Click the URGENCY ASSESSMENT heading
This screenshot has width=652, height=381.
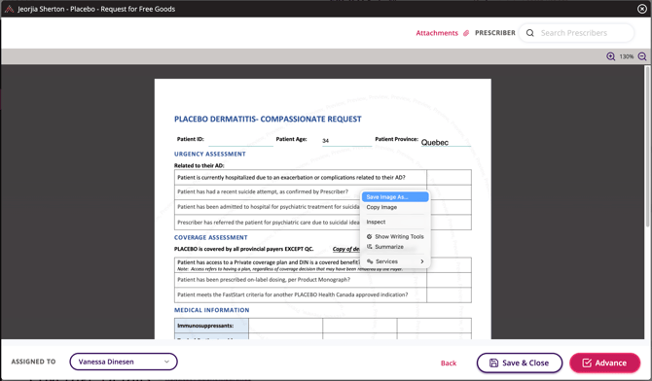210,154
